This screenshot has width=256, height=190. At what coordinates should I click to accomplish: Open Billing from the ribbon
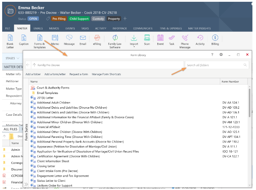(x=215, y=40)
